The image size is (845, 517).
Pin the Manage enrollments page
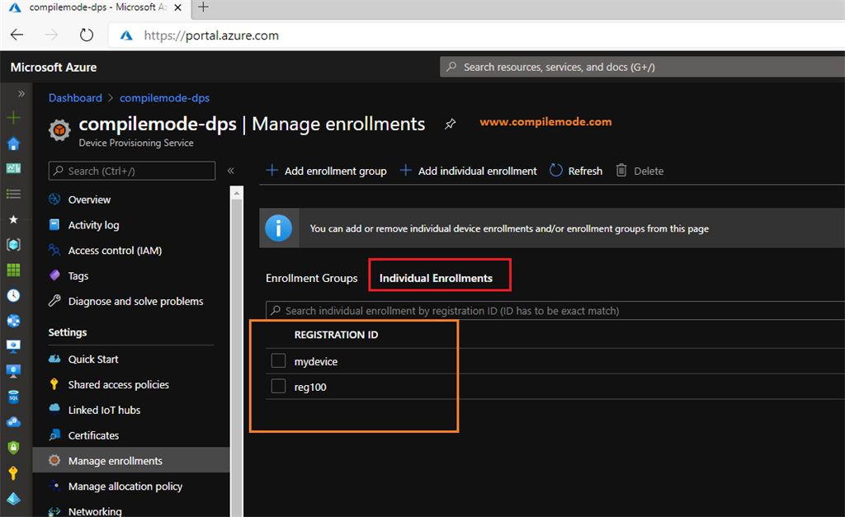click(x=451, y=124)
